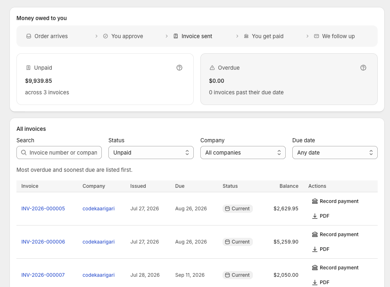Click the Jul 28, 2026 issued date
390x287 pixels.
coord(145,275)
